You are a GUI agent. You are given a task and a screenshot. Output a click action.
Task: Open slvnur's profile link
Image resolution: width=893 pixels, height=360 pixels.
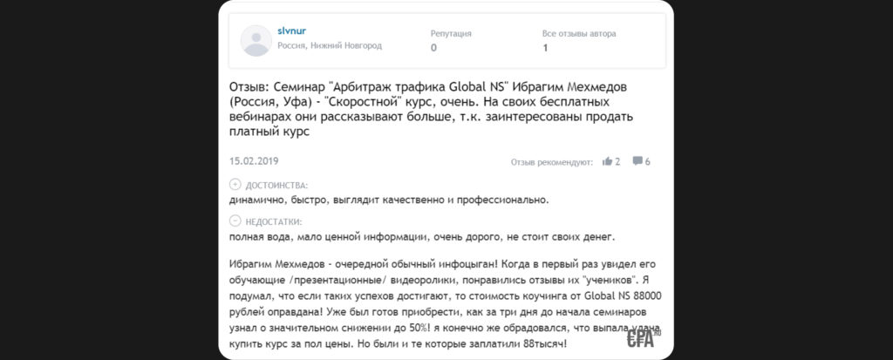[291, 31]
